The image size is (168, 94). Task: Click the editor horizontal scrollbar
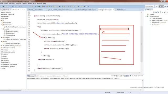pos(85,73)
